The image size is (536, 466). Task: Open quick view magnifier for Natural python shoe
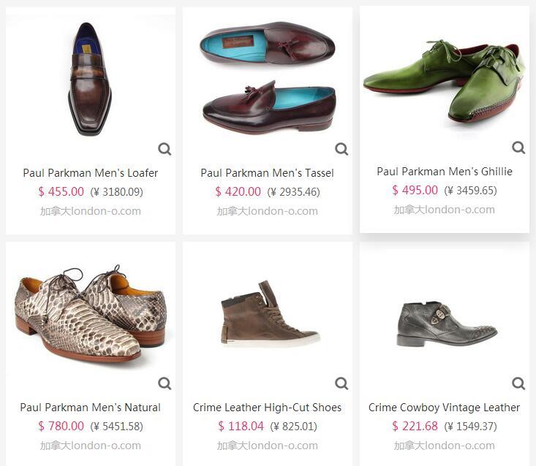tap(165, 383)
